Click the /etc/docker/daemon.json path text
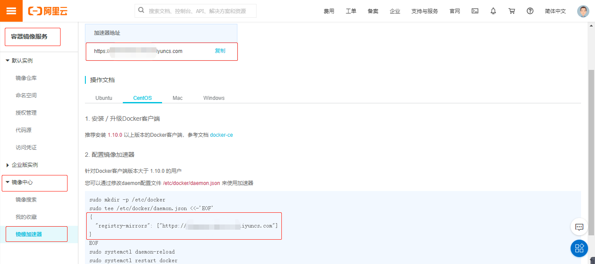 click(x=191, y=183)
